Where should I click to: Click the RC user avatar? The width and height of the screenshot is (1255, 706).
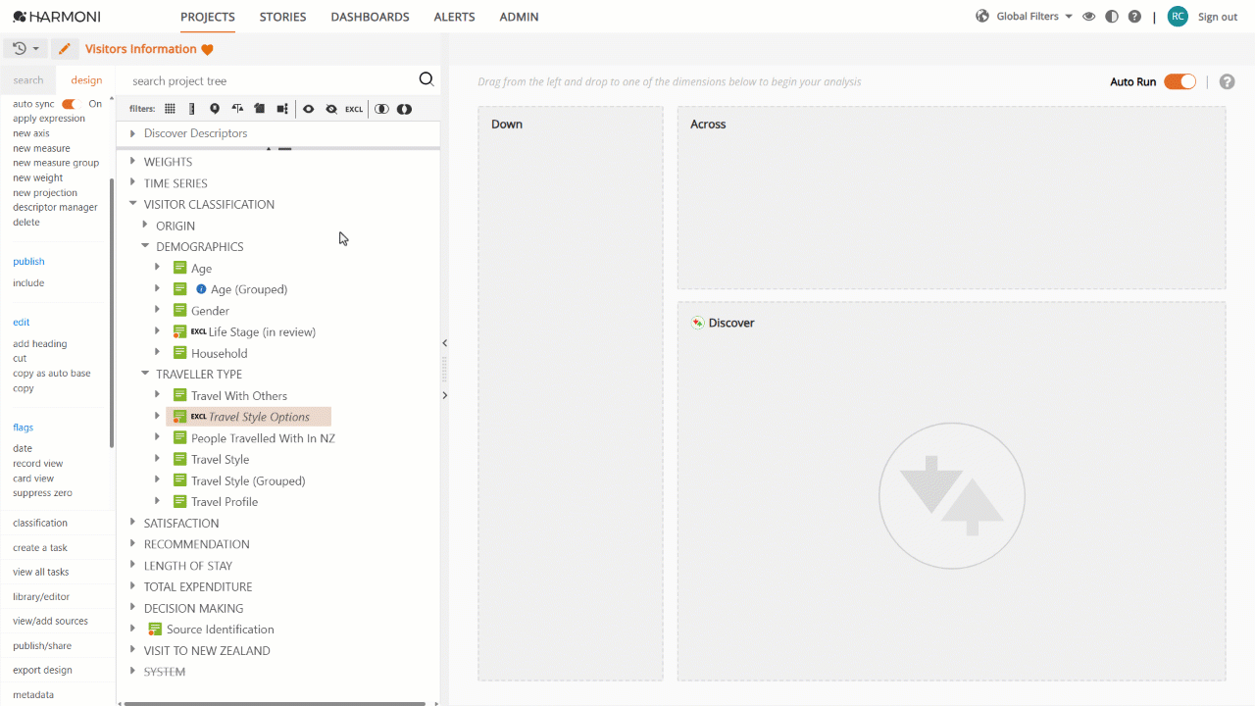(x=1178, y=17)
